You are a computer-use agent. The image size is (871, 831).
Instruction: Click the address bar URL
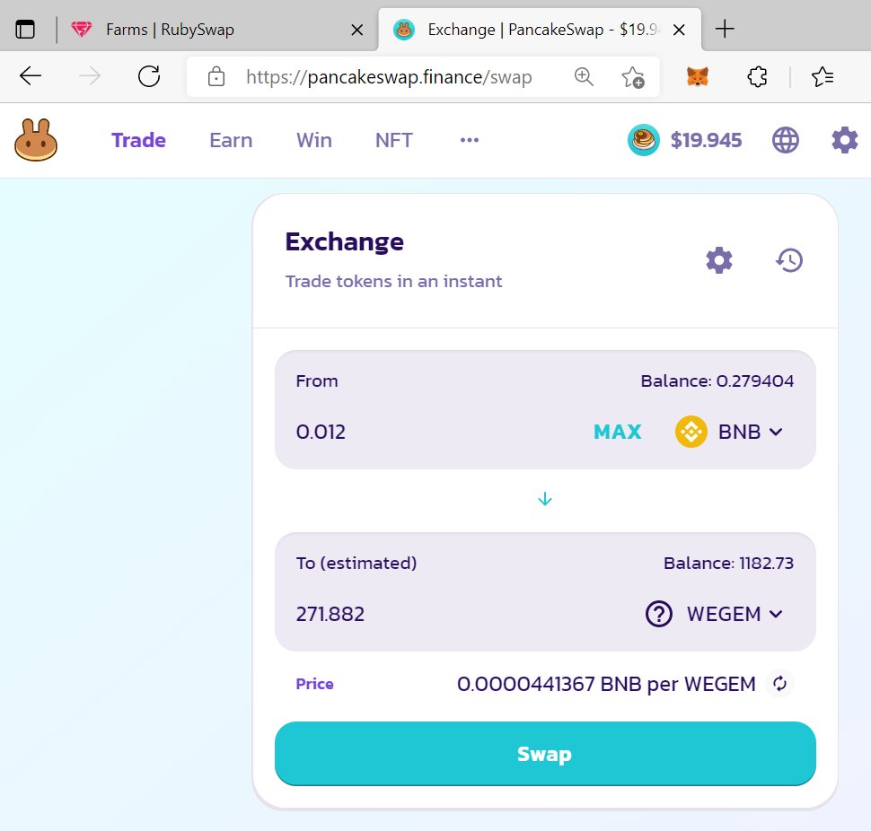(389, 76)
